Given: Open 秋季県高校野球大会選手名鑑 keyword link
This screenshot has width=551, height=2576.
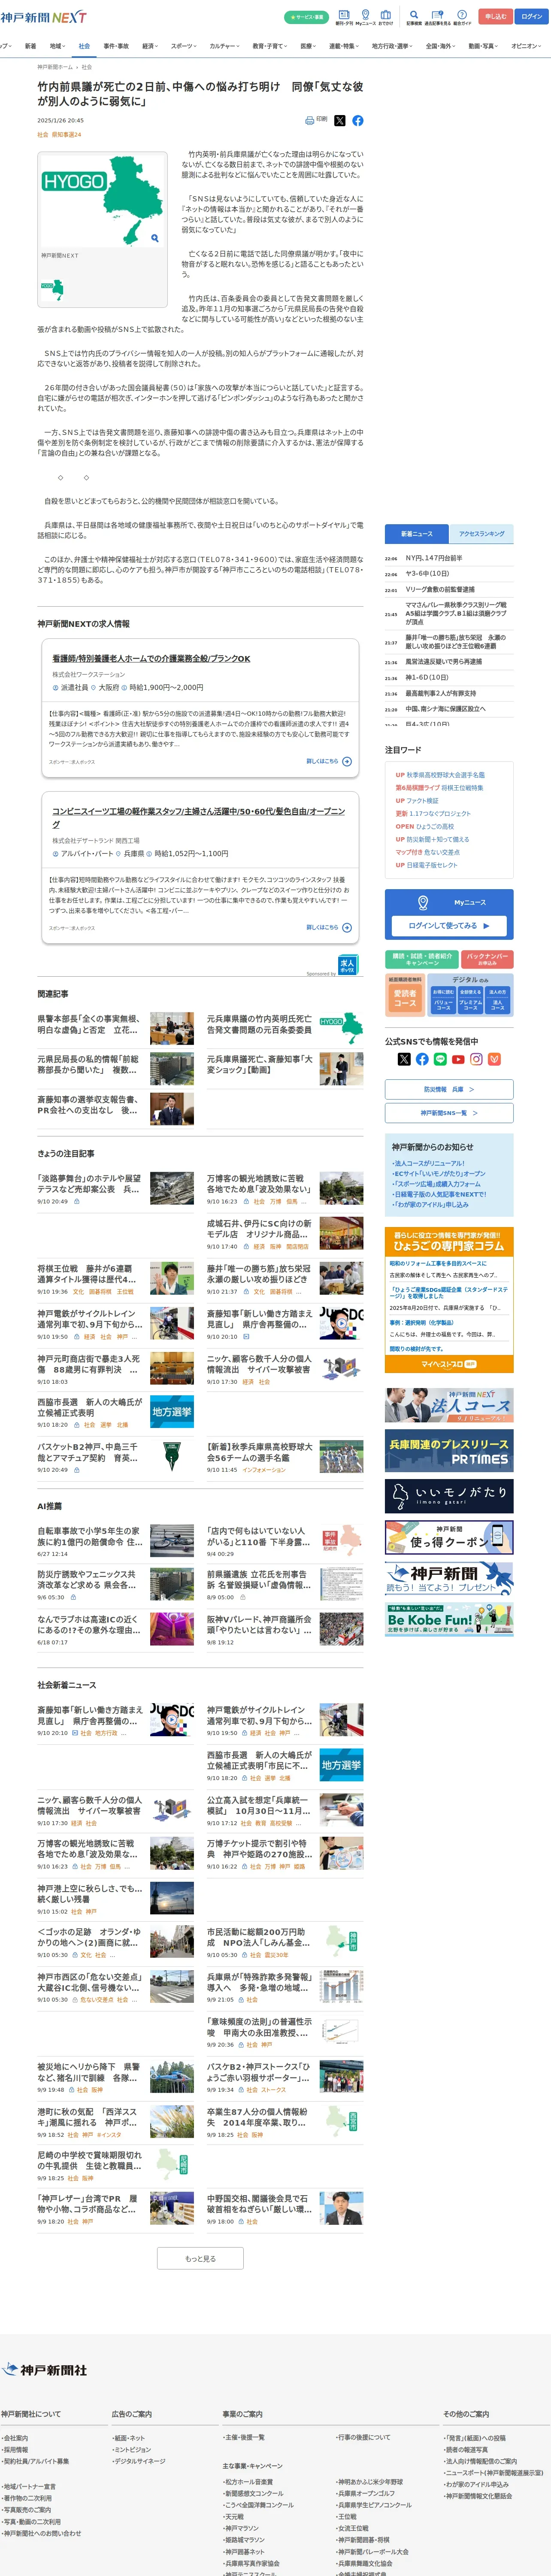Looking at the screenshot, I should 445,775.
